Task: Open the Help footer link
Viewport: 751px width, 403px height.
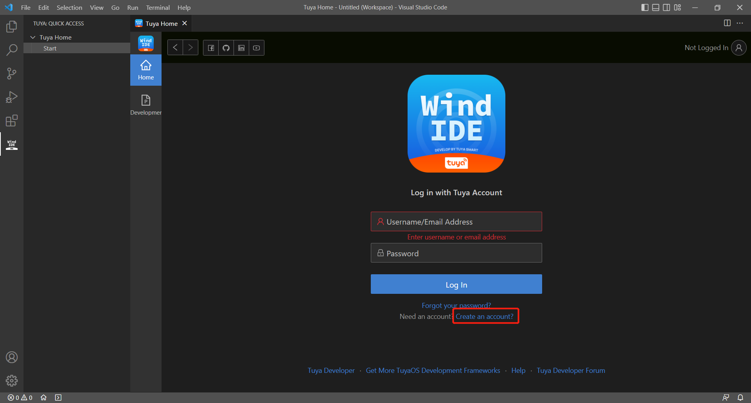Action: click(x=518, y=370)
